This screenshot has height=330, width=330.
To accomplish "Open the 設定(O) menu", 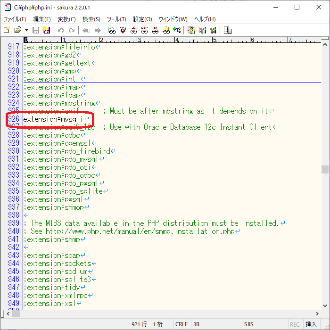I will [x=142, y=19].
